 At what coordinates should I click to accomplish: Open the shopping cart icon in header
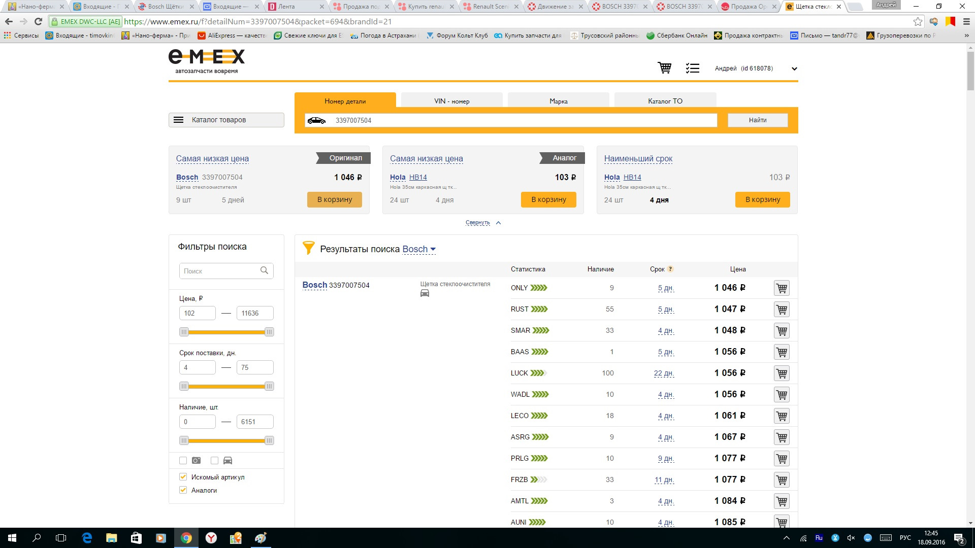664,68
